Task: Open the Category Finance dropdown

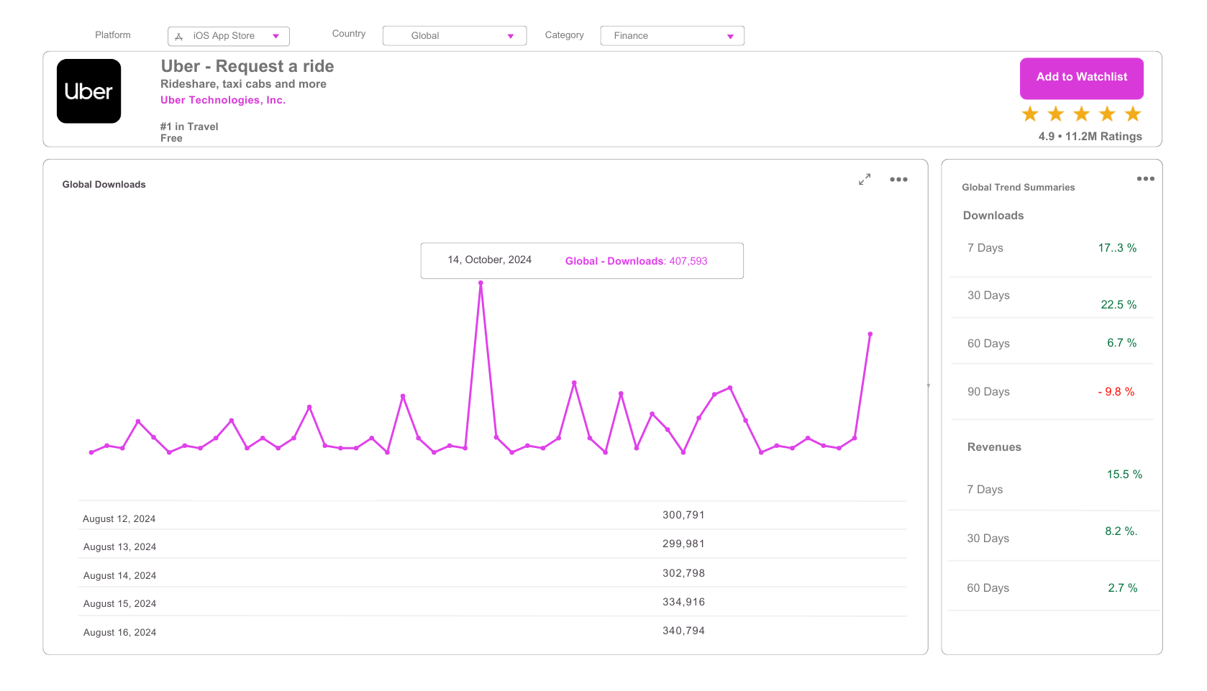Action: pyautogui.click(x=673, y=36)
